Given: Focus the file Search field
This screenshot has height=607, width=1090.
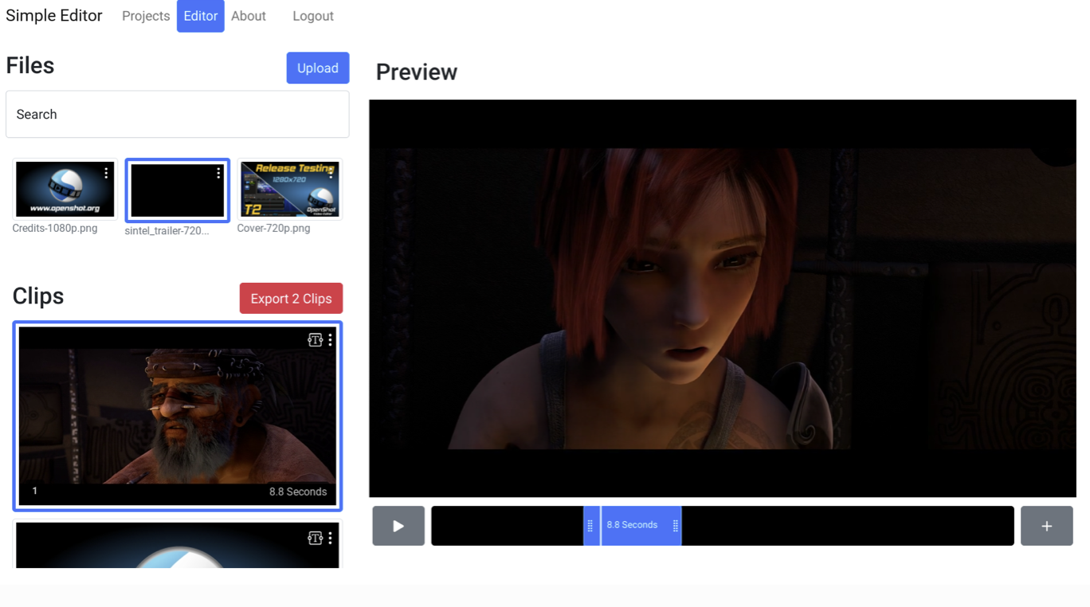Looking at the screenshot, I should pos(178,114).
